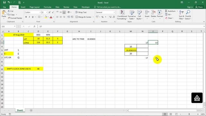Click the Cut scissors icon
Image resolution: width=206 pixels, height=116 pixels.
[x=9, y=11]
